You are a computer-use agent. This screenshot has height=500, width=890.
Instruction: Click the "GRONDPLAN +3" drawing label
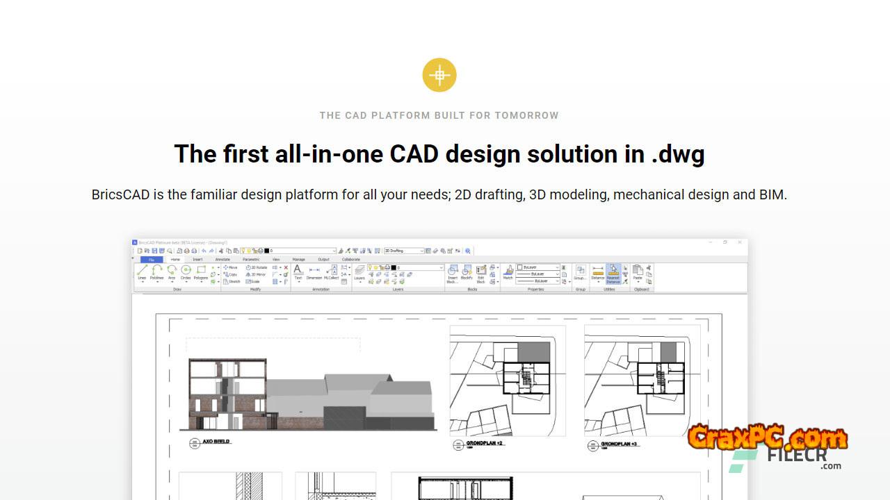(x=620, y=443)
